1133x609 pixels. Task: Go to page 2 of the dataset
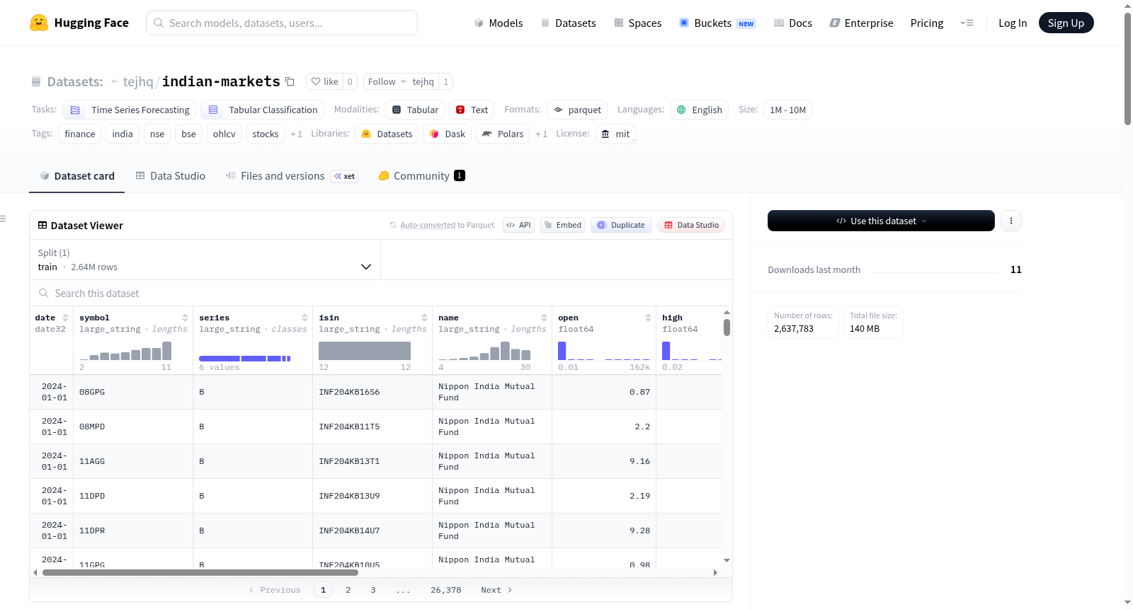pos(348,590)
